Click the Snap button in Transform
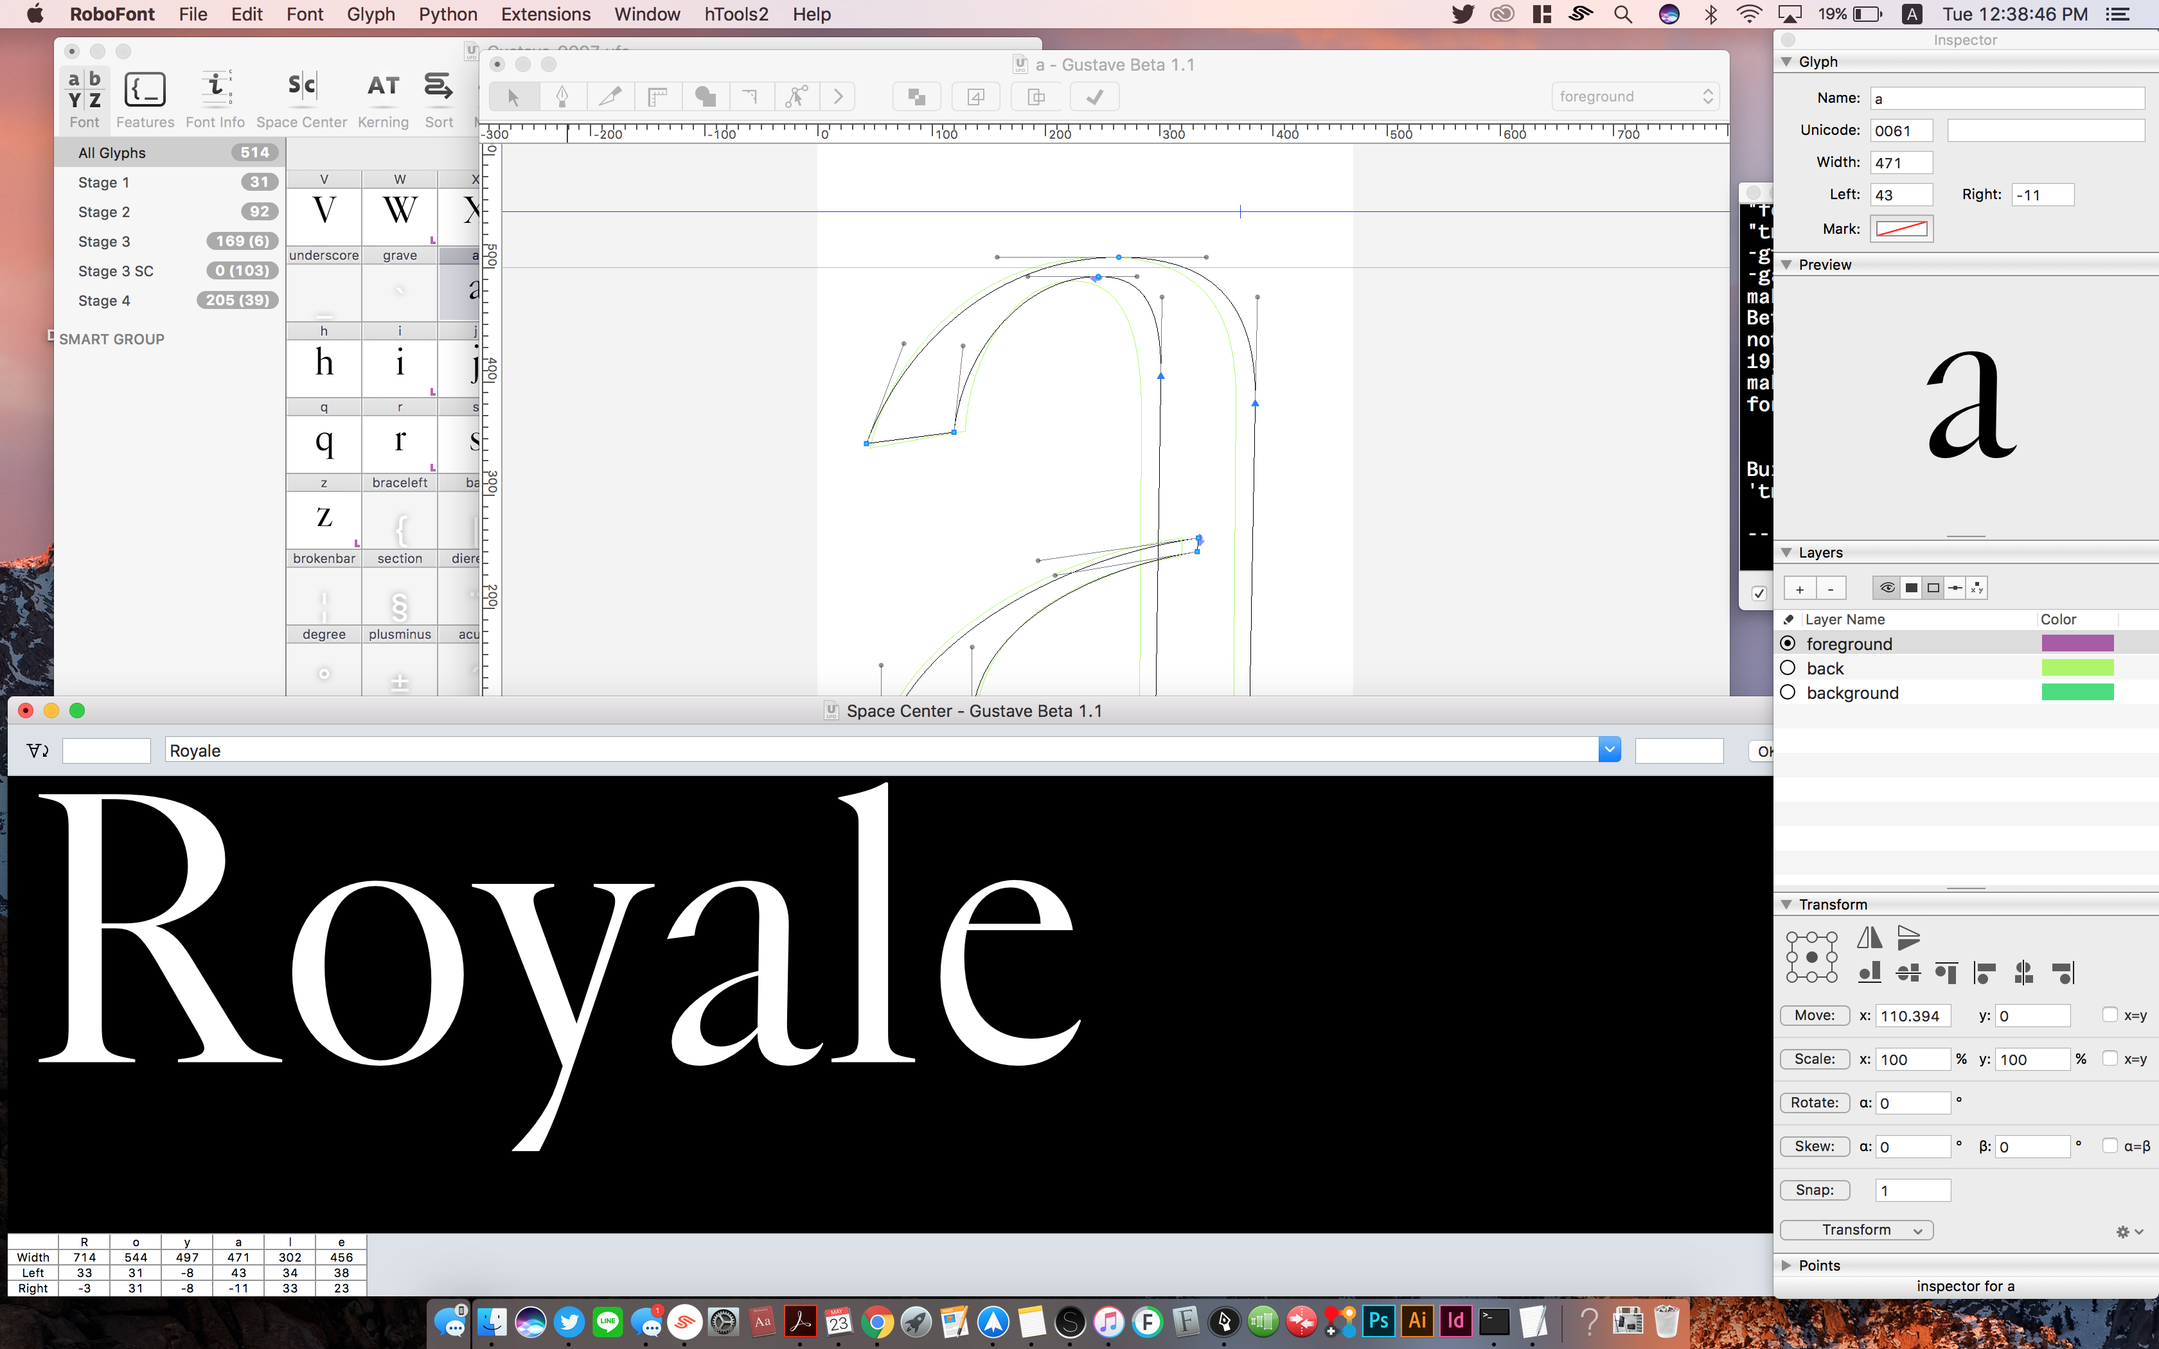This screenshot has width=2159, height=1349. pos(1815,1190)
